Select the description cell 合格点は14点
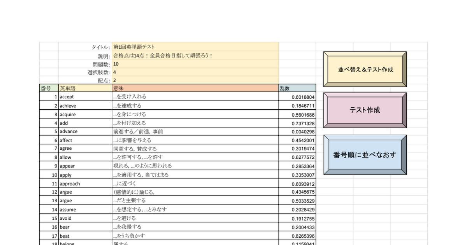Viewport: 467px width, 245px height. 195,55
